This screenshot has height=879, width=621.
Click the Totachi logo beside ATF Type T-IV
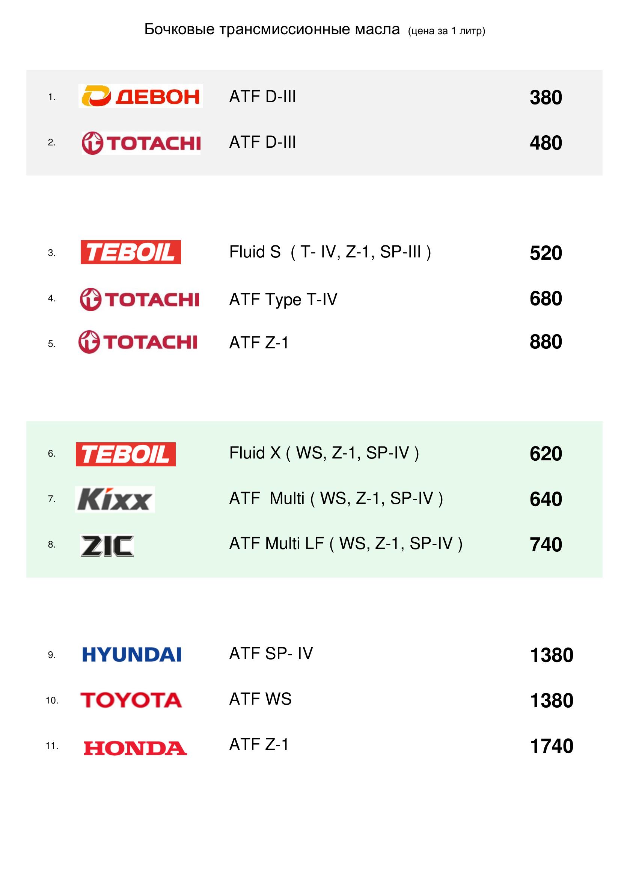point(139,300)
